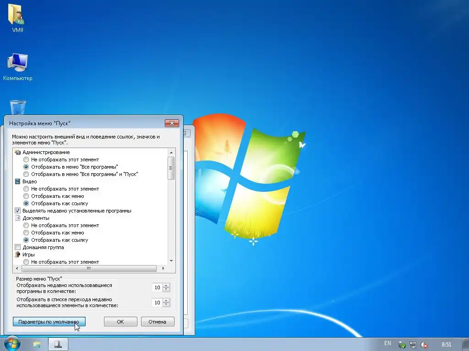Viewport: 469px width, 351px height.
Task: Select Документы "Отображать как ссылку"
Action: click(26, 240)
